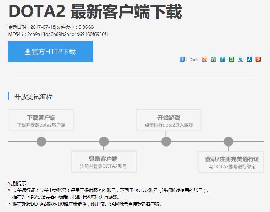Open the blue plus share menu icon
This screenshot has width=270, height=212.
tap(182, 59)
